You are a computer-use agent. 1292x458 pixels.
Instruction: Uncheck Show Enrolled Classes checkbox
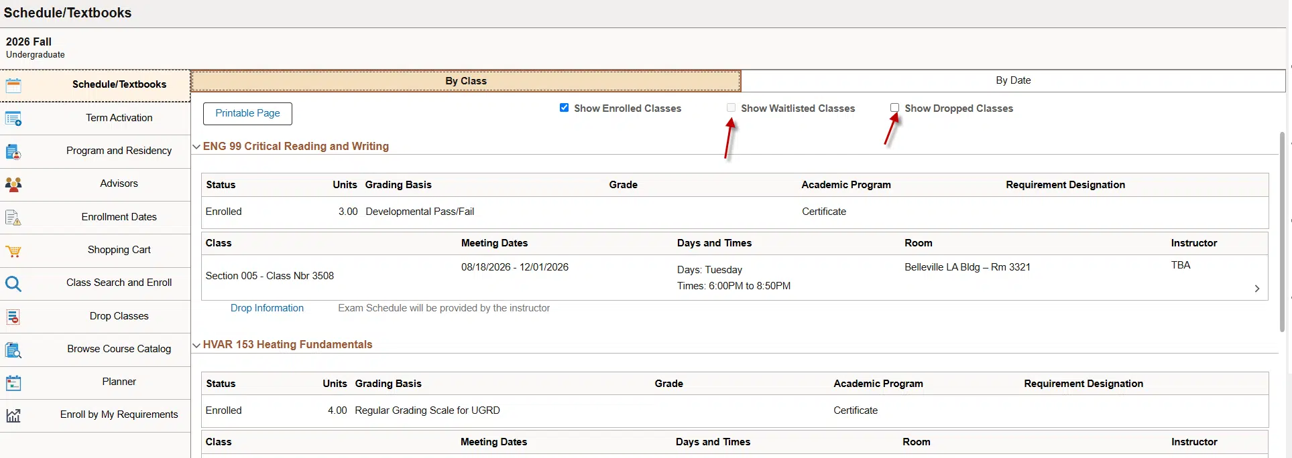pyautogui.click(x=564, y=108)
